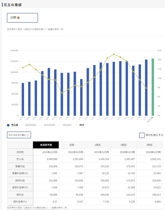Click sales value 1,551,059
This screenshot has width=165, height=210.
[x=78, y=159]
